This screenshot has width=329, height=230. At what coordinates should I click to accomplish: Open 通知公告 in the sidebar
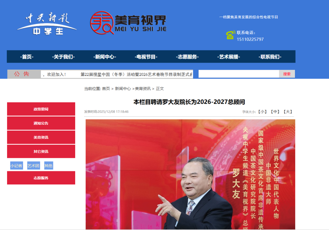coord(41,123)
